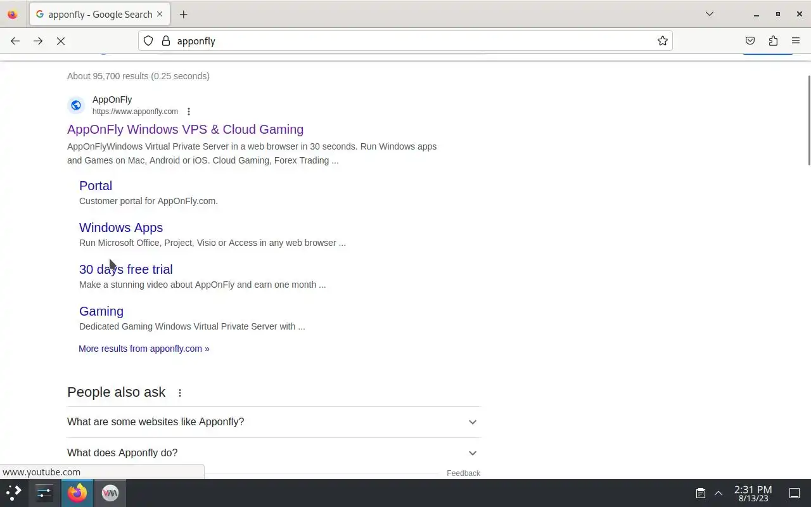
Task: Open AppOnFly Windows VPS & Cloud Gaming result
Action: pyautogui.click(x=185, y=129)
